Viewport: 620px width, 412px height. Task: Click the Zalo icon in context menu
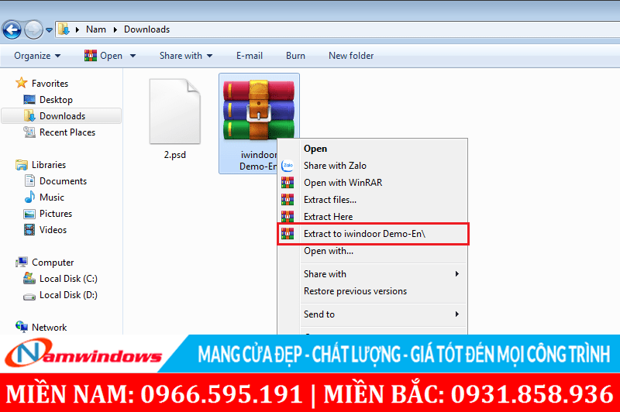click(288, 166)
